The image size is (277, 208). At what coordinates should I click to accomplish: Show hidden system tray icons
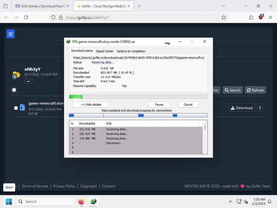(230, 201)
